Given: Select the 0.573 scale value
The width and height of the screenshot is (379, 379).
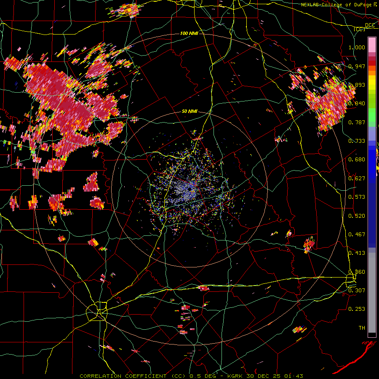Looking at the screenshot, I should 357,197.
